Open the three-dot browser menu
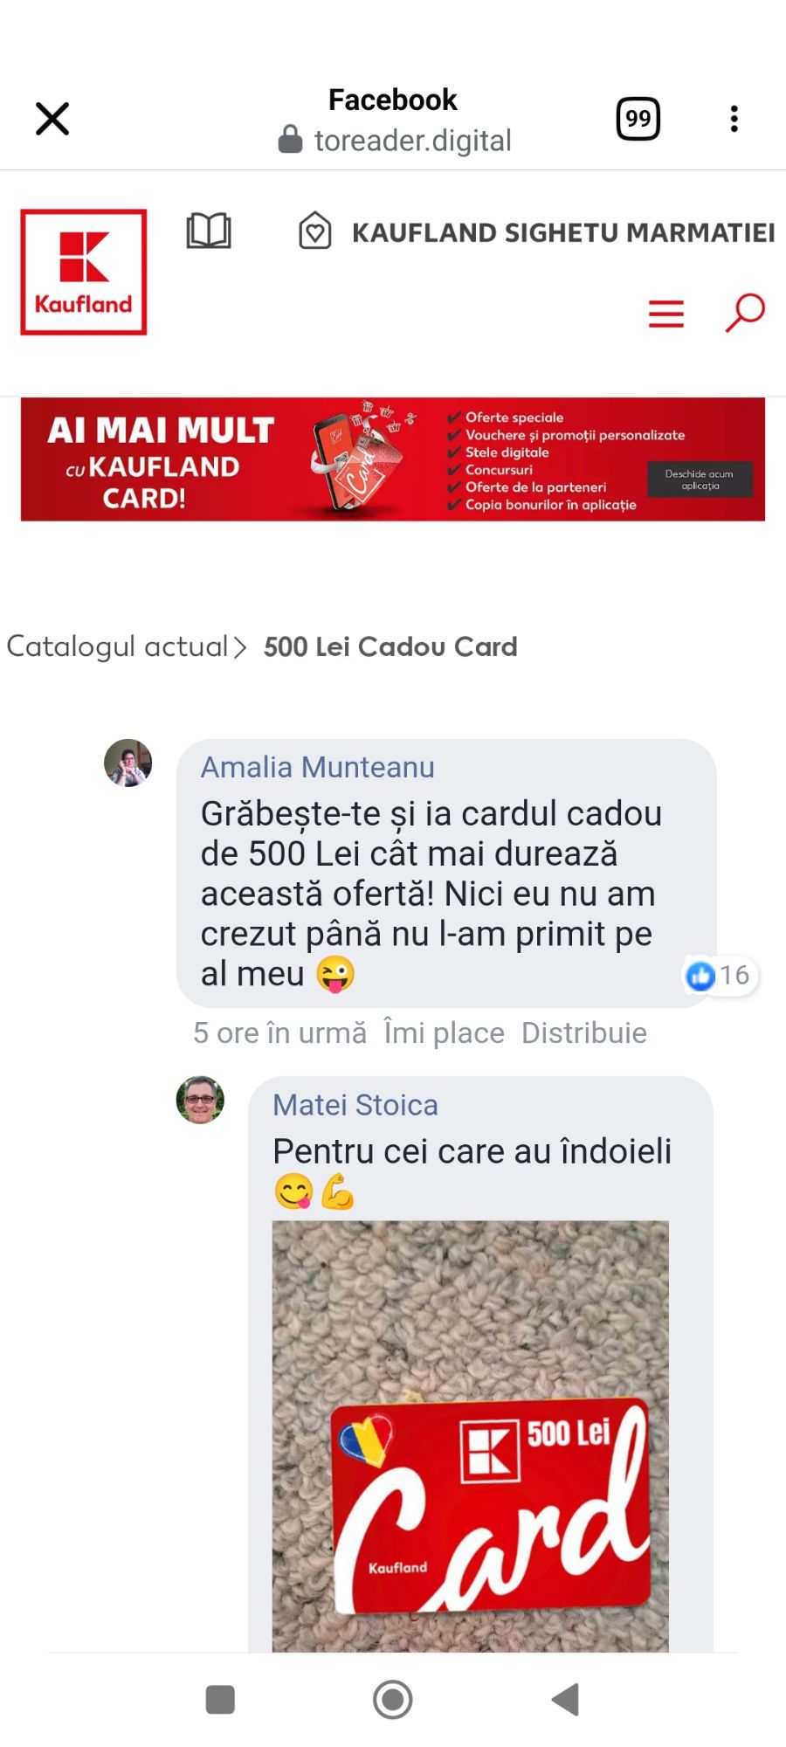 coord(734,119)
